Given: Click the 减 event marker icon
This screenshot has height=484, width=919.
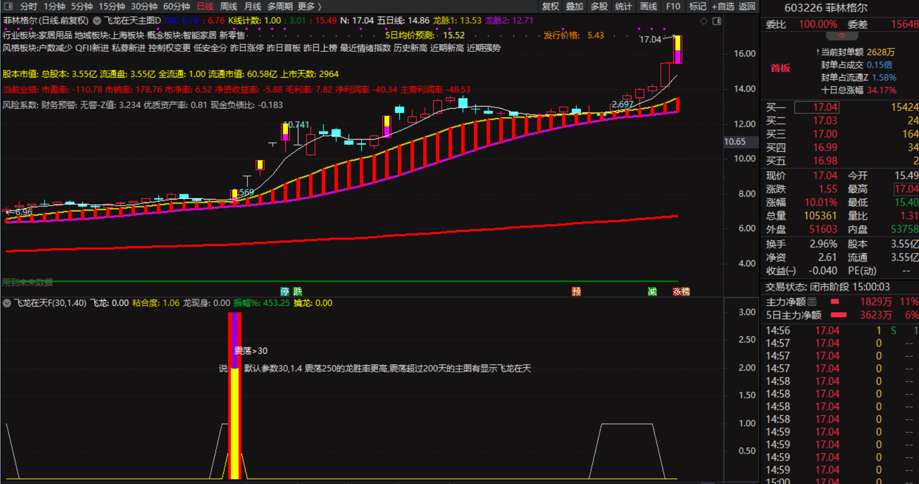Looking at the screenshot, I should coord(652,291).
